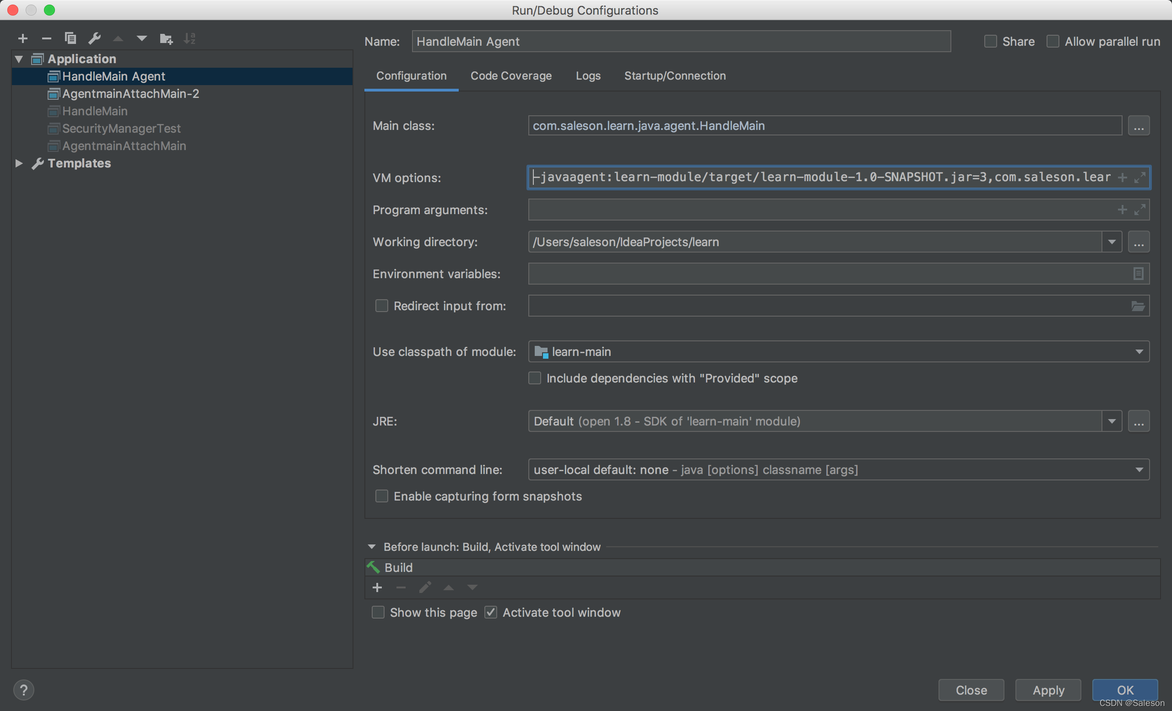Switch to the Code Coverage tab
The image size is (1172, 711).
click(x=511, y=75)
